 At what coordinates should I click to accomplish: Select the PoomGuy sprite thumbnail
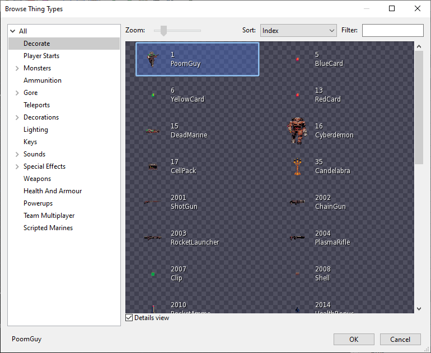(x=153, y=59)
